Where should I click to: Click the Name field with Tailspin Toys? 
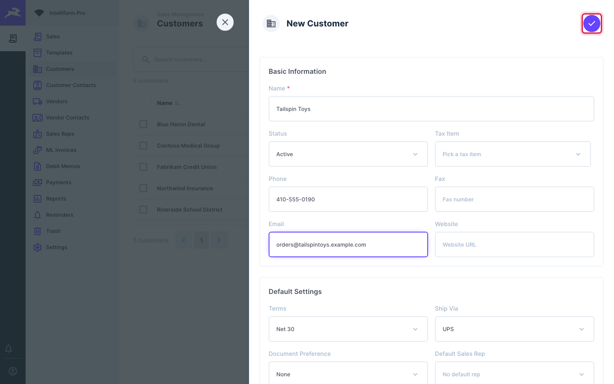point(431,109)
